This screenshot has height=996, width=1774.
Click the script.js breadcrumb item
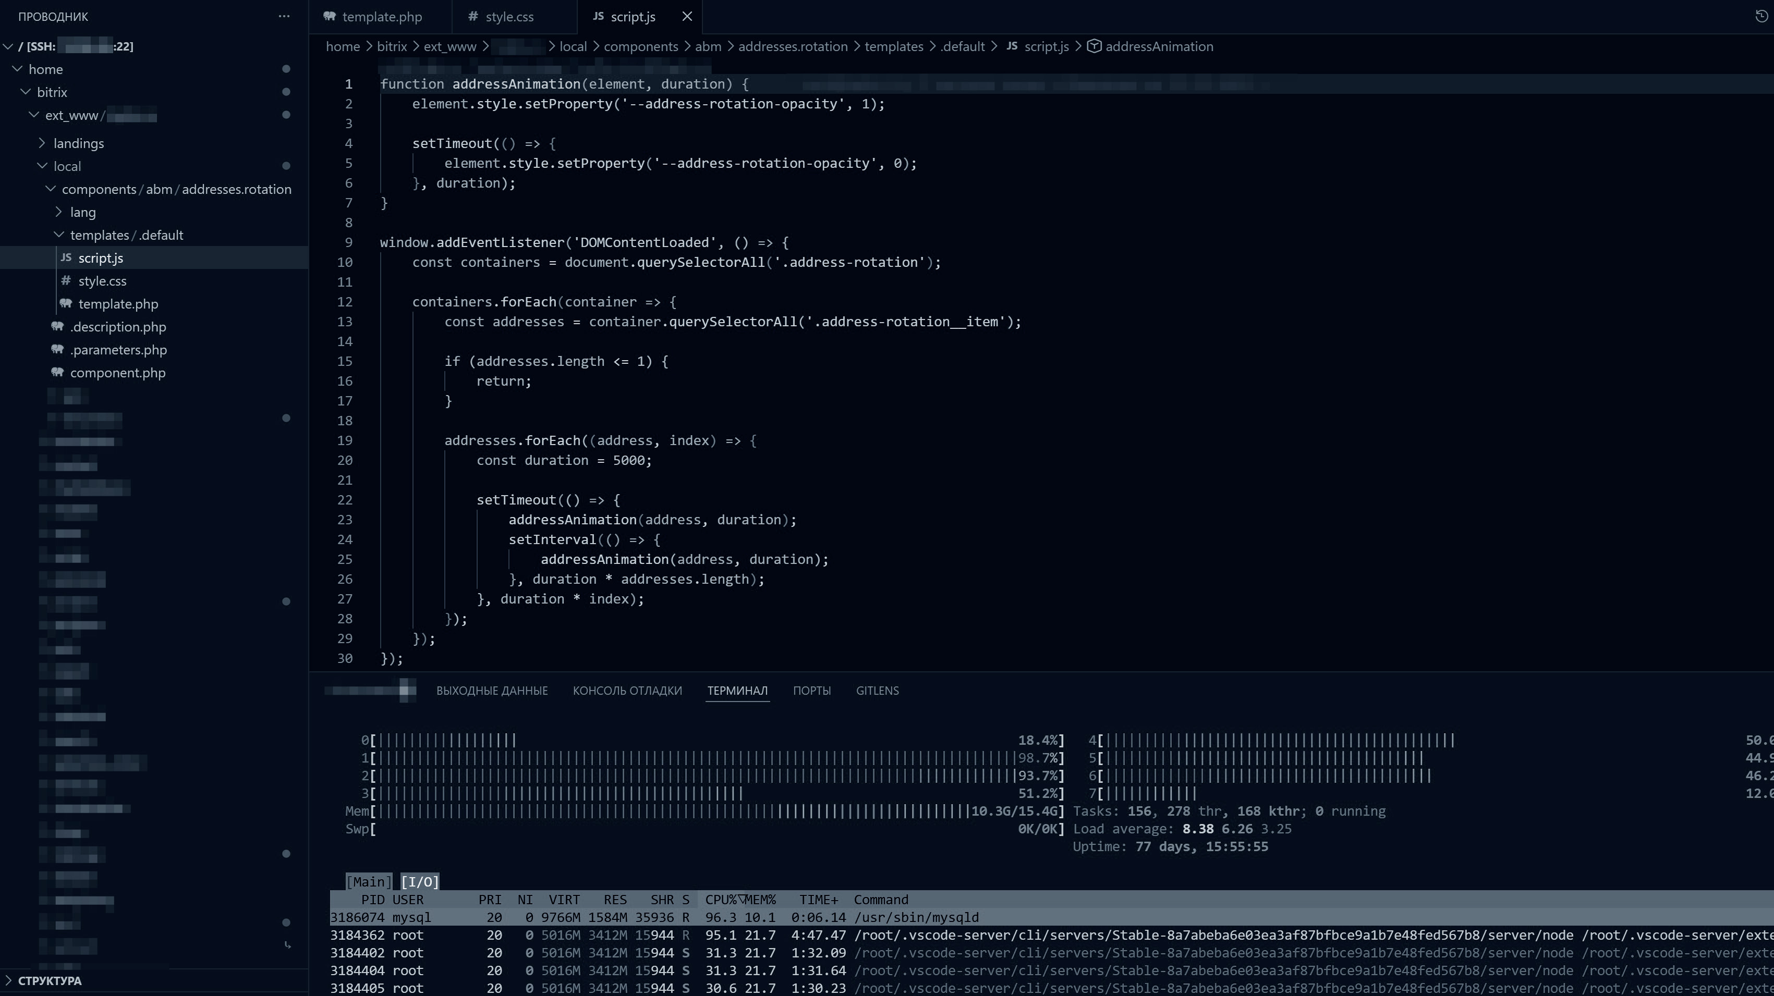(x=1046, y=46)
